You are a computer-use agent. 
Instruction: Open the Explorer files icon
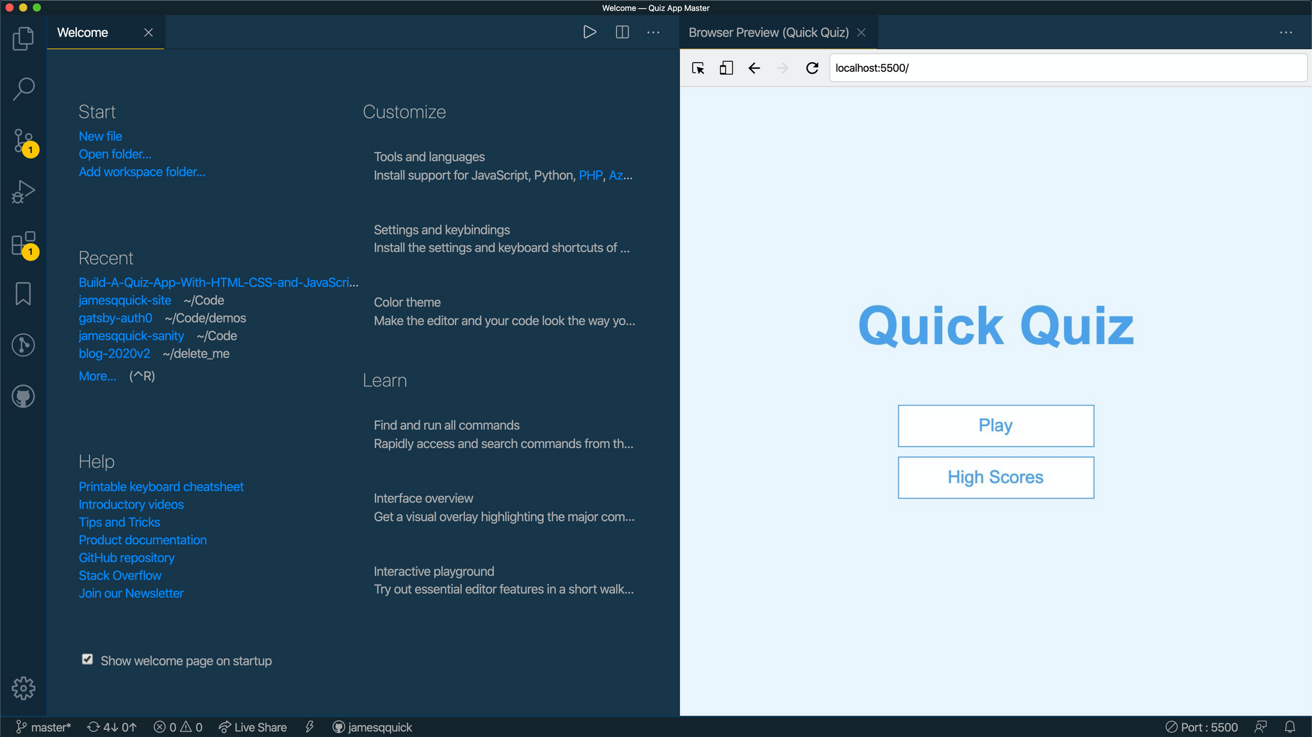(x=23, y=38)
